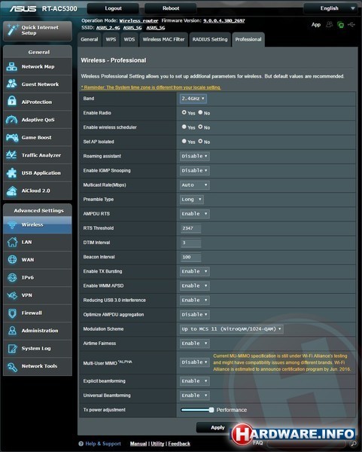362x452 pixels.
Task: Select Yes for Enable Radio
Action: pos(184,112)
